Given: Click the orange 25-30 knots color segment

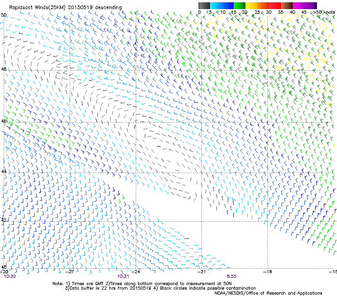Looking at the screenshot, I should tap(263, 5).
